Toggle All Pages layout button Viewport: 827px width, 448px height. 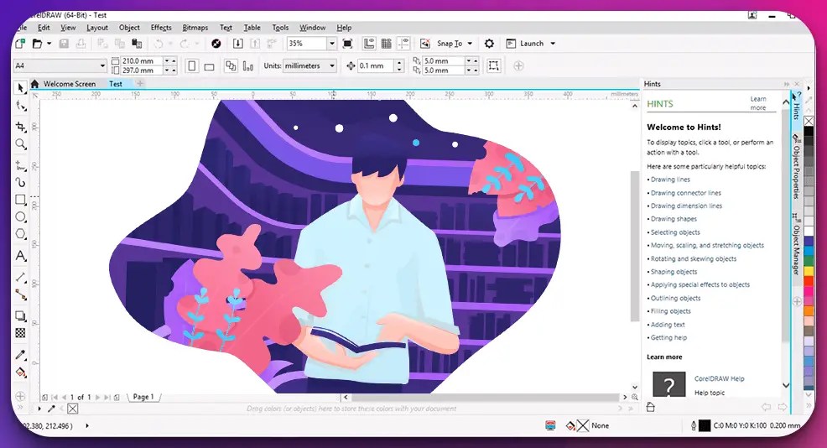point(231,66)
